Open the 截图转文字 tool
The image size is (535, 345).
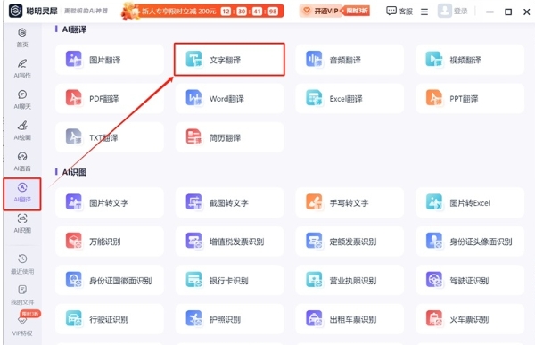[x=229, y=202]
